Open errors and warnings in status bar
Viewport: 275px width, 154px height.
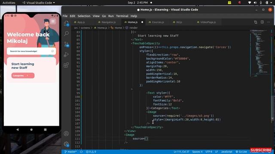pos(91,152)
